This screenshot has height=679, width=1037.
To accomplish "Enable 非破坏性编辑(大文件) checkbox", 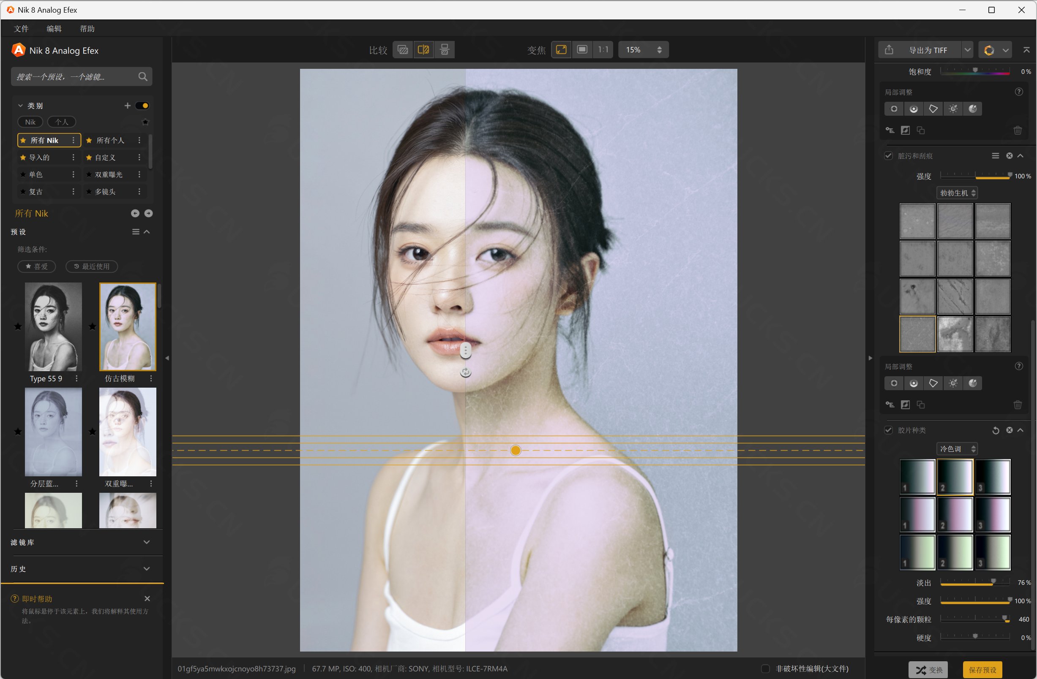I will click(766, 668).
